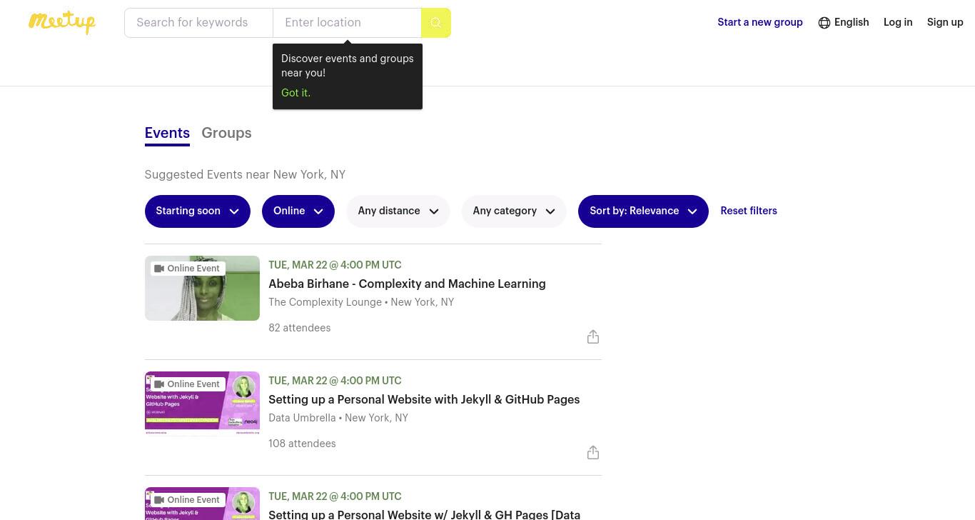Open the Online filter dropdown
Viewport: 975px width, 520px height.
tap(298, 211)
